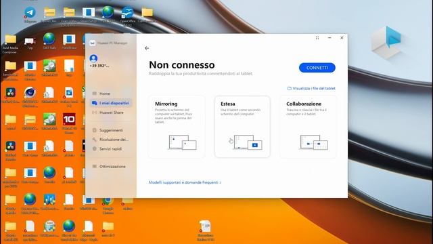Go back with the arrow icon
This screenshot has width=433, height=244.
pyautogui.click(x=147, y=48)
